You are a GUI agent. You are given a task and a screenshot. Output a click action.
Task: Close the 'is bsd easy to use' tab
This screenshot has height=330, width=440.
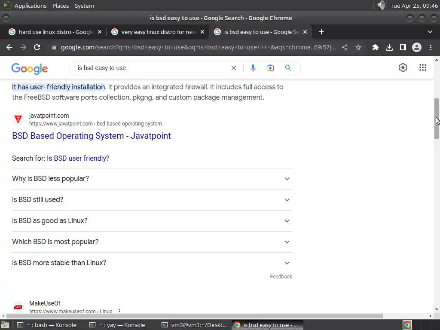tap(305, 32)
